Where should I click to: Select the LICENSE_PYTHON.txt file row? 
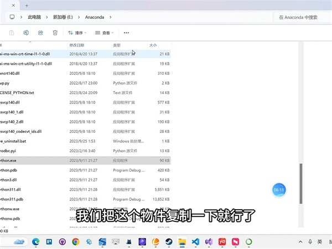click(85, 93)
